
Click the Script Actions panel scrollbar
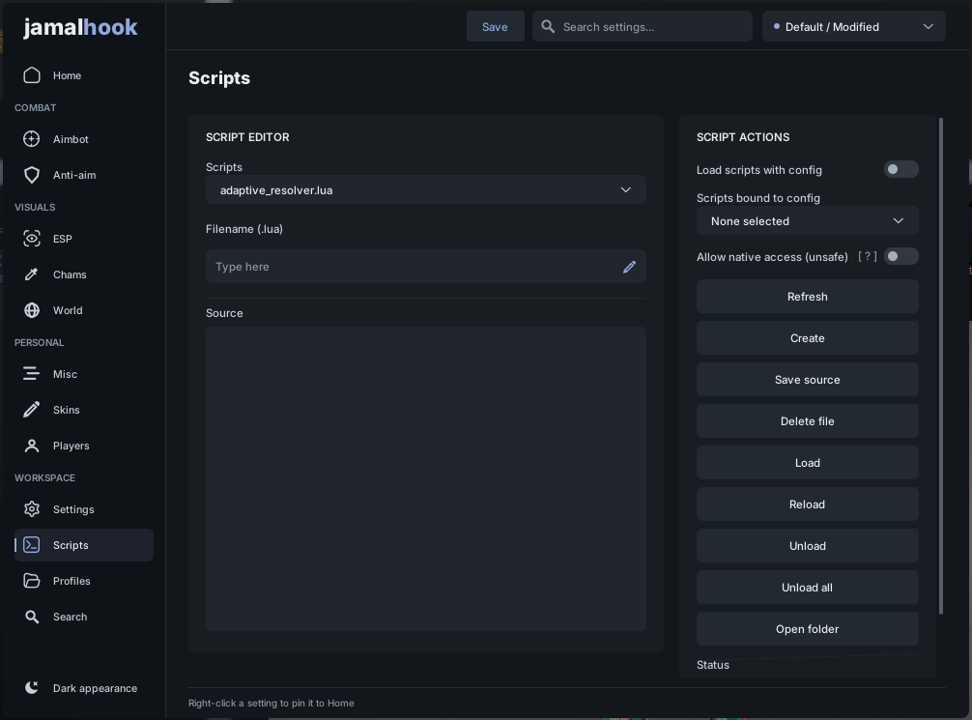941,366
